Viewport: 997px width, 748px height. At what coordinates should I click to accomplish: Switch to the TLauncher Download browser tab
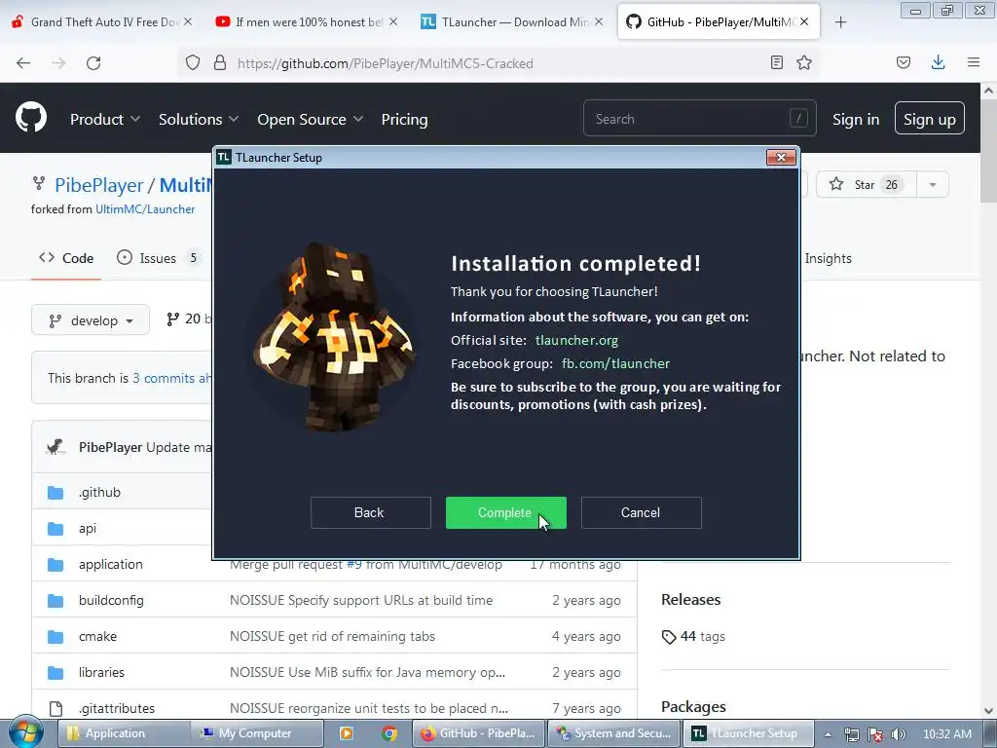pyautogui.click(x=511, y=22)
